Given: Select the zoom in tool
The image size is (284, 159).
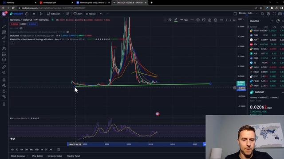Looking at the screenshot, I should click(4, 72).
